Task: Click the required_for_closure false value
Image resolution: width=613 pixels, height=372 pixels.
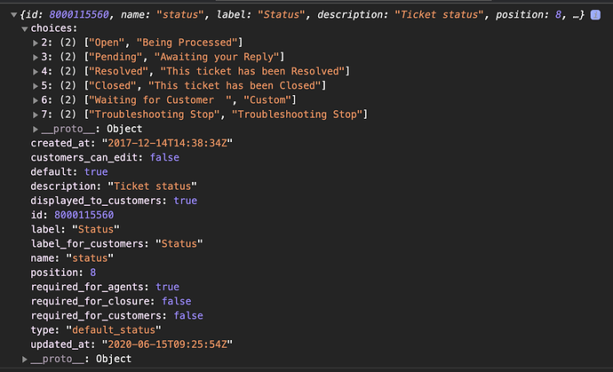Action: (x=176, y=301)
